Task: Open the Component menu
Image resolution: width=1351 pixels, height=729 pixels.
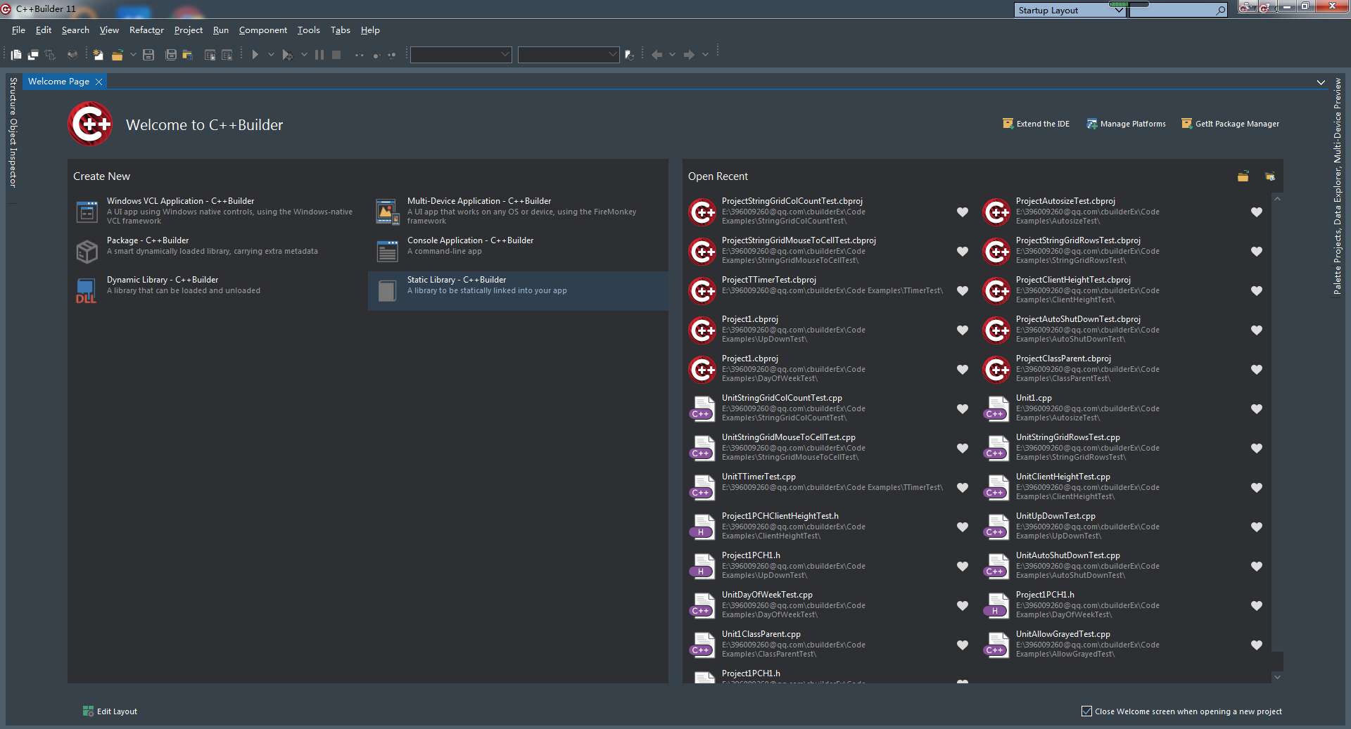Action: [263, 30]
